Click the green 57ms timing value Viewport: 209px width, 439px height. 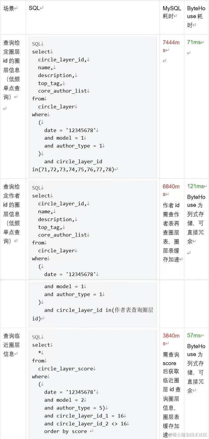194,335
